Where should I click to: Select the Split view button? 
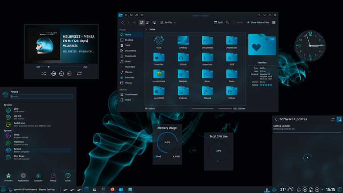(x=218, y=23)
